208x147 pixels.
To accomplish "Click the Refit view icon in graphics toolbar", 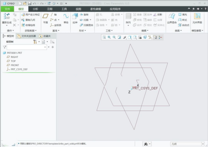I will point(104,37).
